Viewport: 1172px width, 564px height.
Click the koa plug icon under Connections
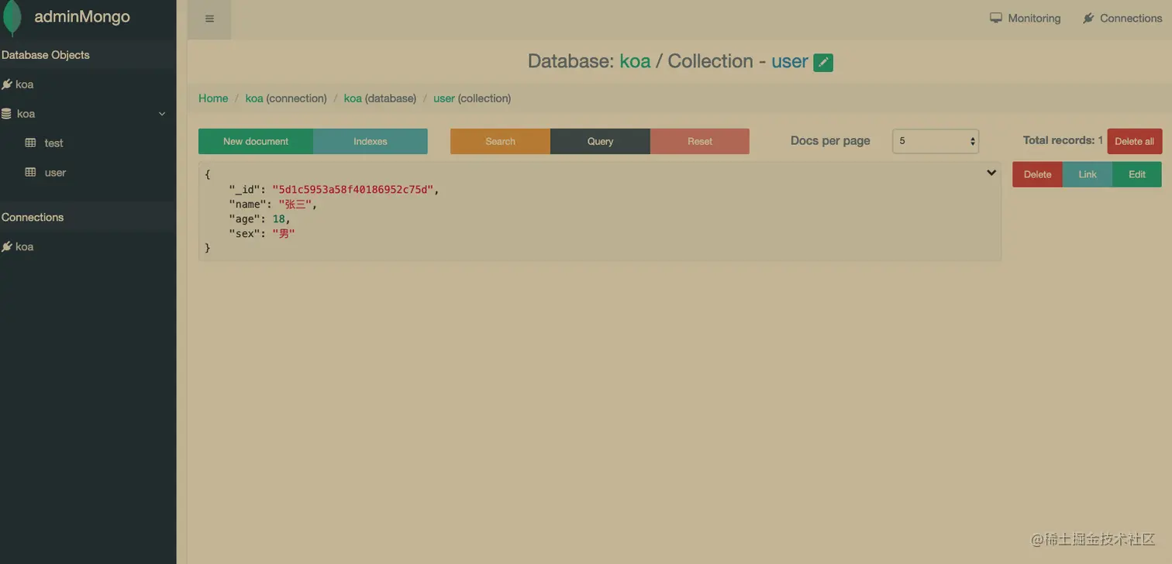[x=7, y=247]
